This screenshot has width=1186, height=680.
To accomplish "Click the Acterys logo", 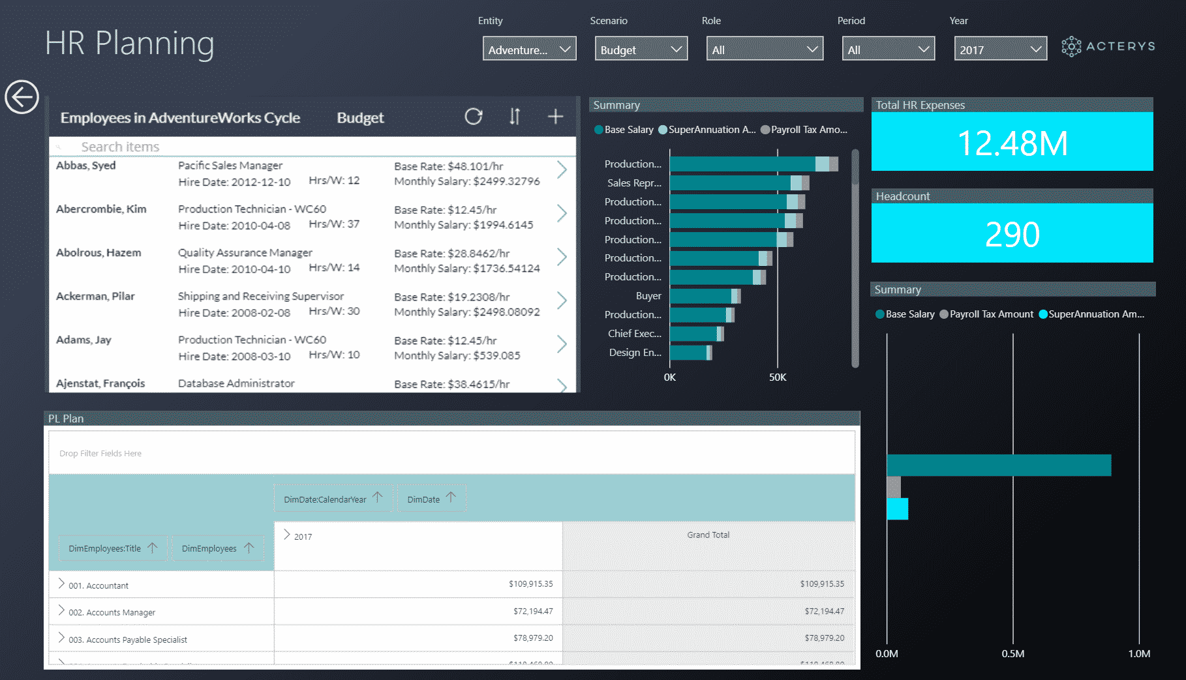I will tap(1107, 46).
